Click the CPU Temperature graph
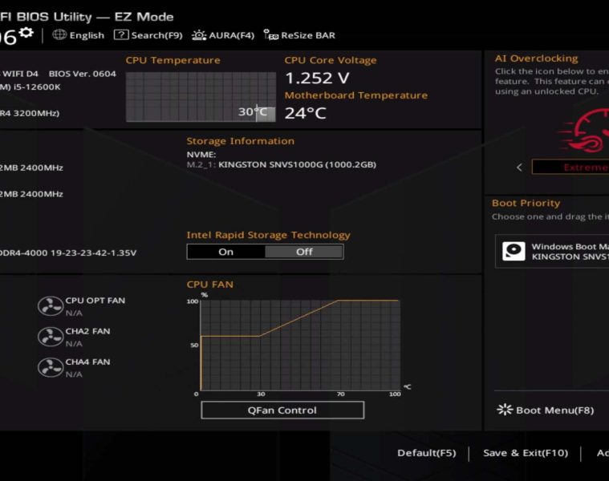 (x=201, y=97)
